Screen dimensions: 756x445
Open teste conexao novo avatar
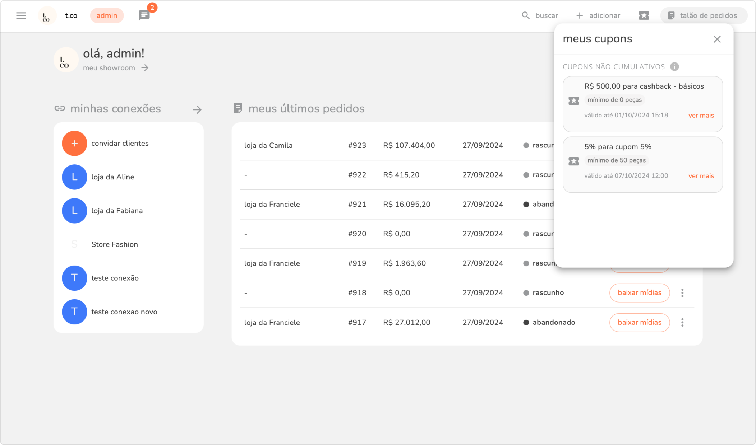[74, 311]
